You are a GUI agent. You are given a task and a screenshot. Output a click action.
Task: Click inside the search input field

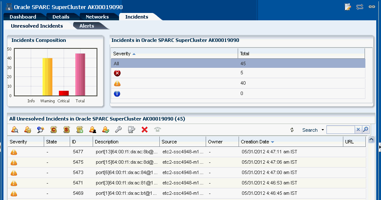(340, 130)
